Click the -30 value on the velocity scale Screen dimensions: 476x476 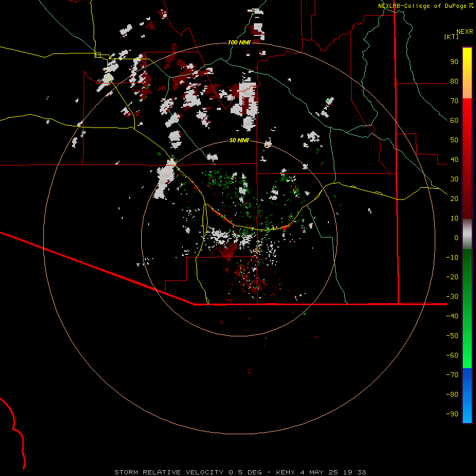[x=452, y=297]
